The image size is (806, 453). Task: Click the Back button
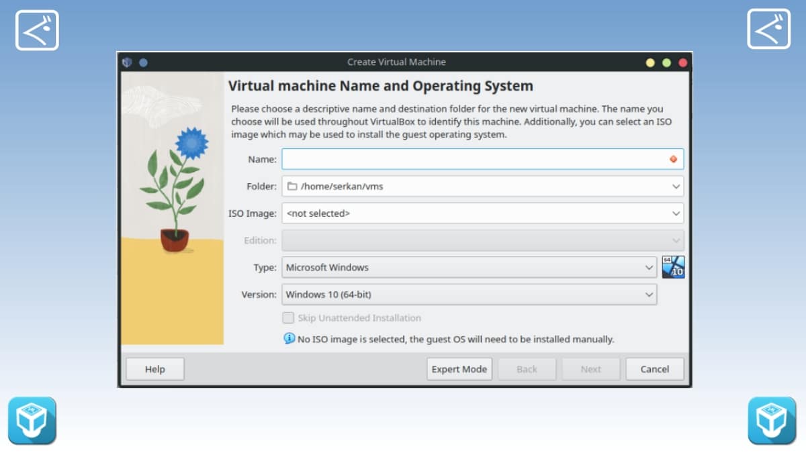click(x=527, y=369)
